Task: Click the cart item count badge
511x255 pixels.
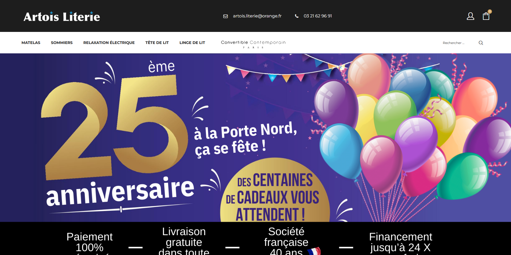Action: pyautogui.click(x=490, y=12)
